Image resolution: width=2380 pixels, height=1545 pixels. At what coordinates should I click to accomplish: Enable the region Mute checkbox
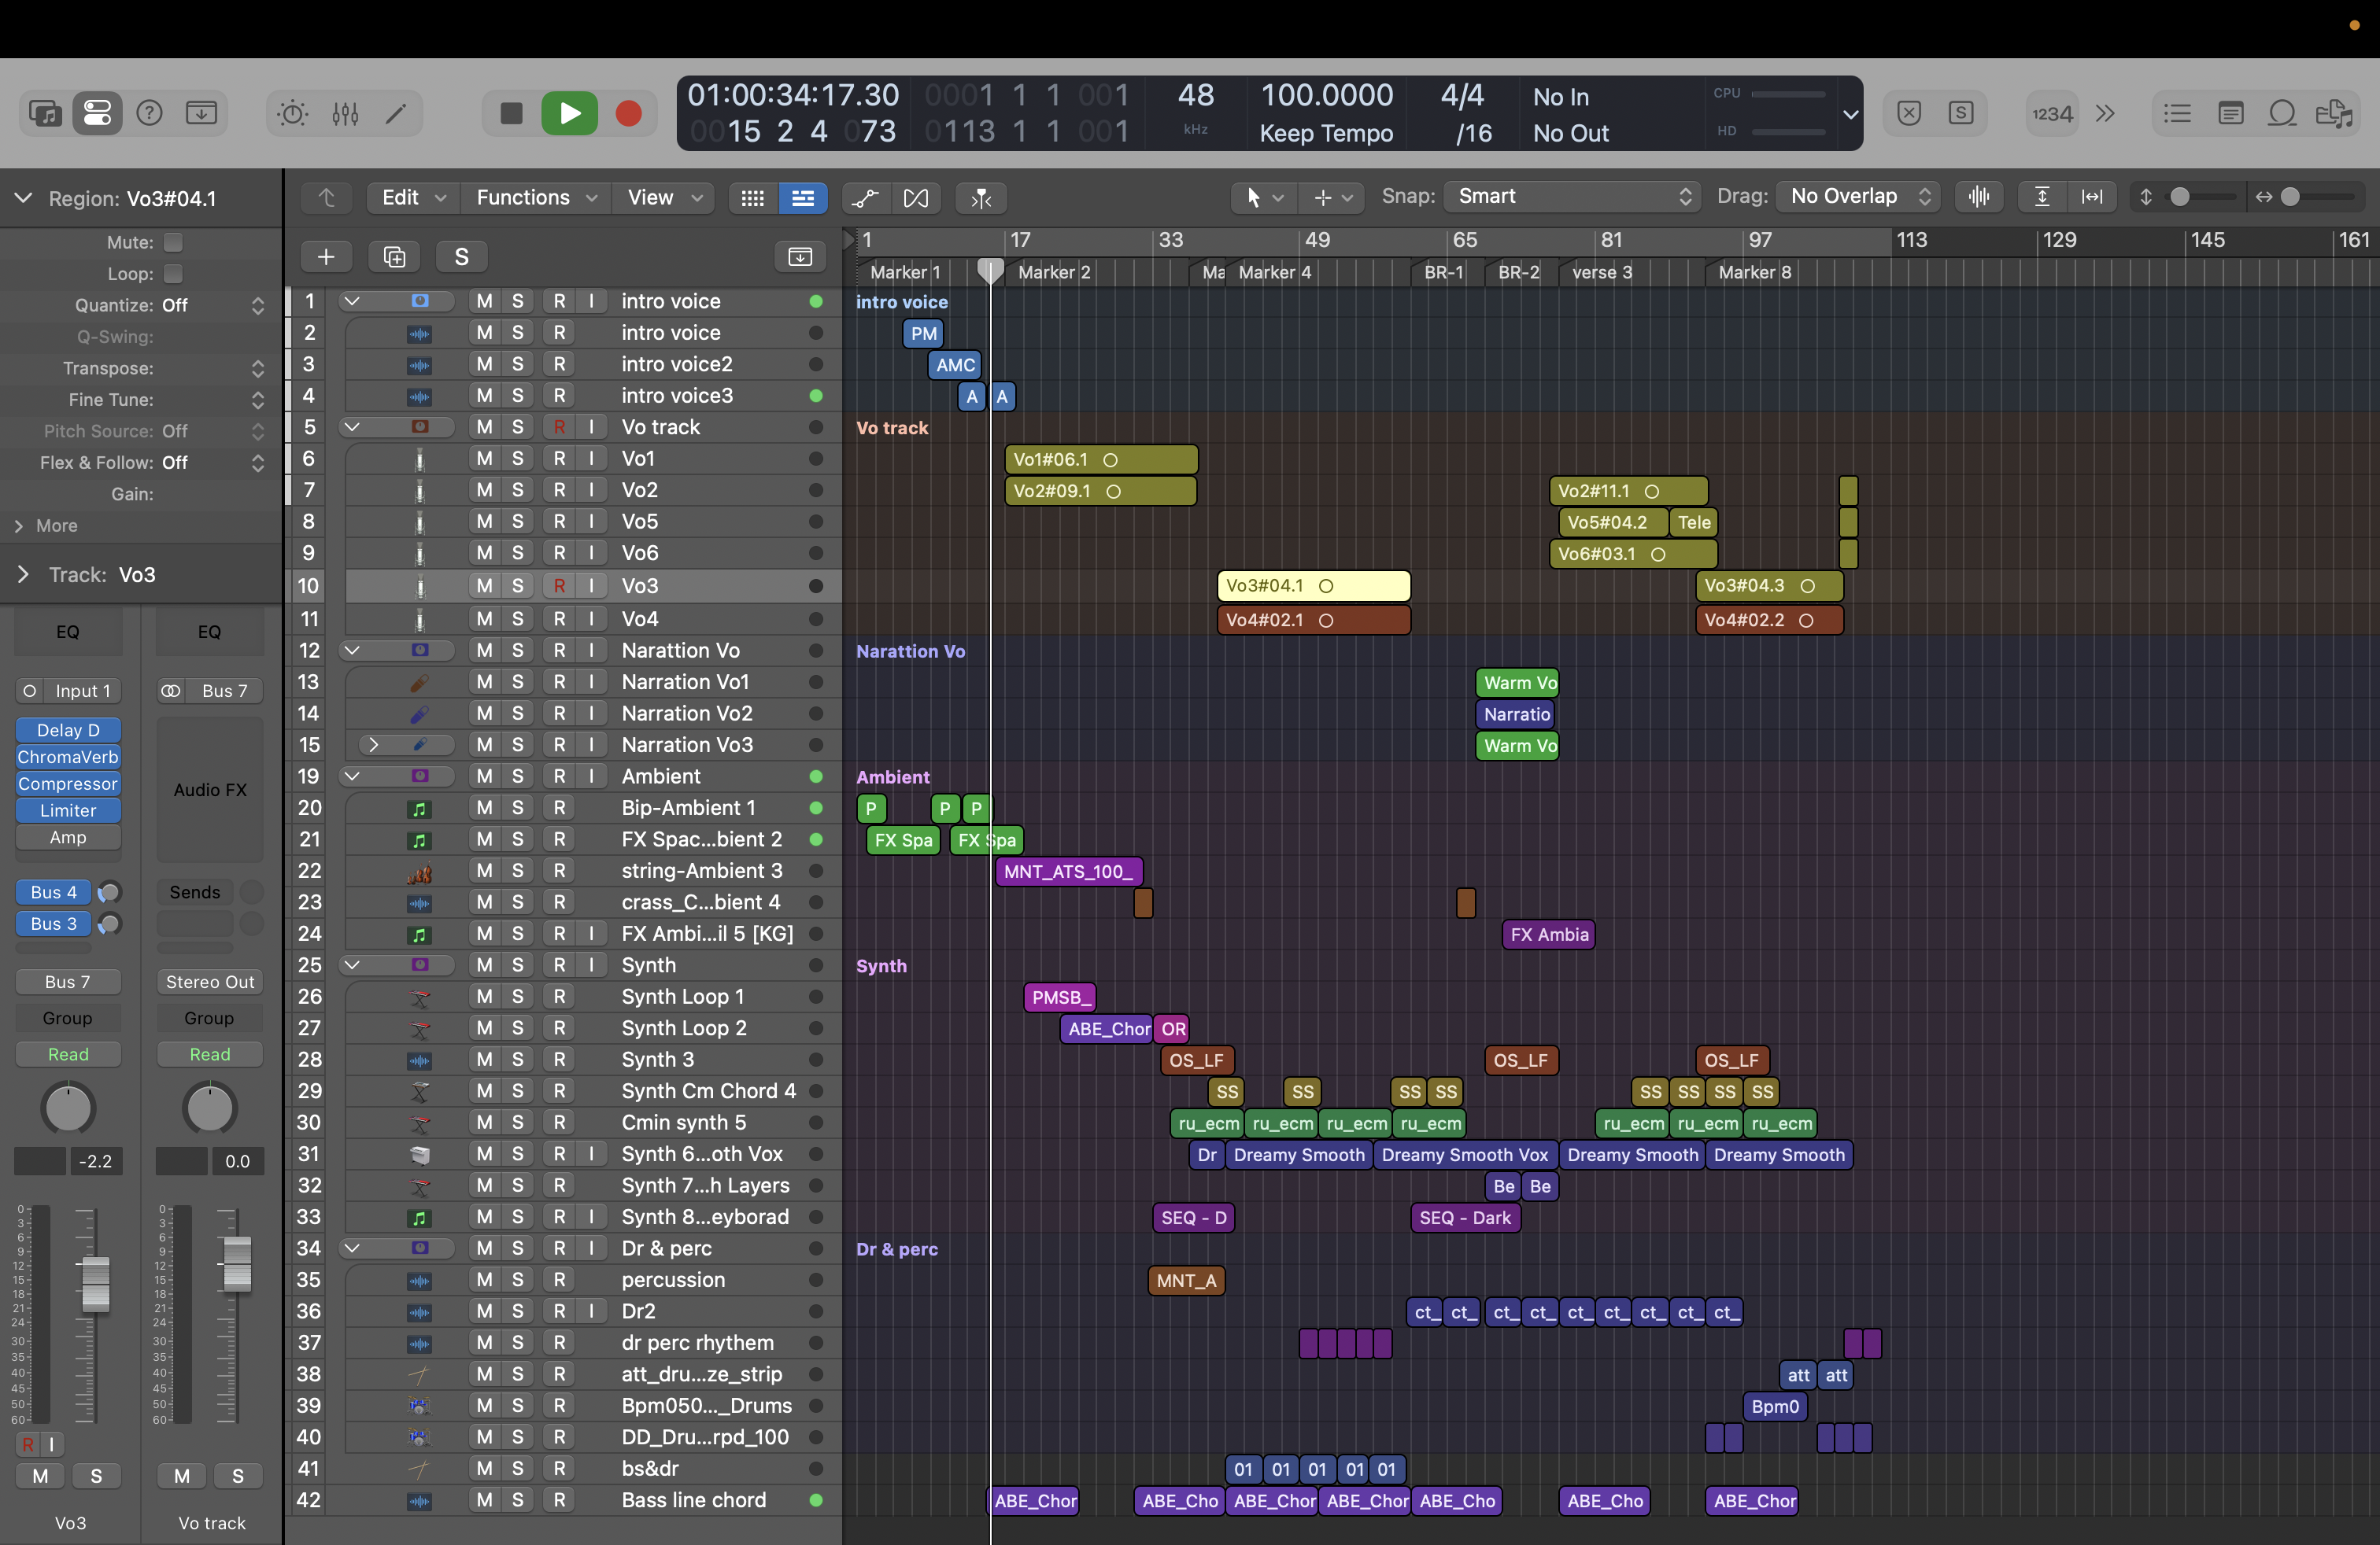tap(173, 242)
